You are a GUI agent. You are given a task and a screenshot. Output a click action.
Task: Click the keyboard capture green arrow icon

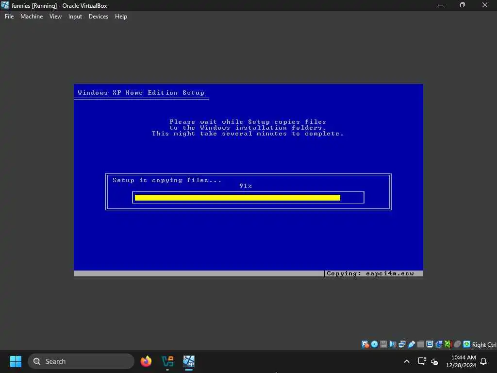pyautogui.click(x=466, y=344)
